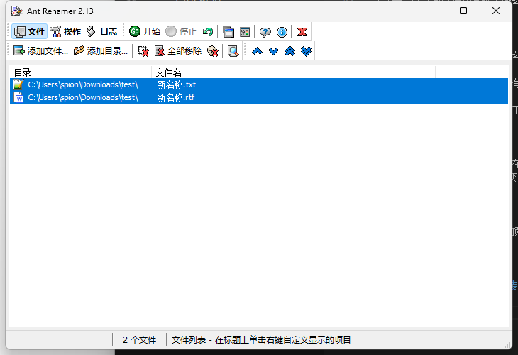Click the directory path of 新名称.rtf row
This screenshot has width=518, height=355.
click(83, 97)
